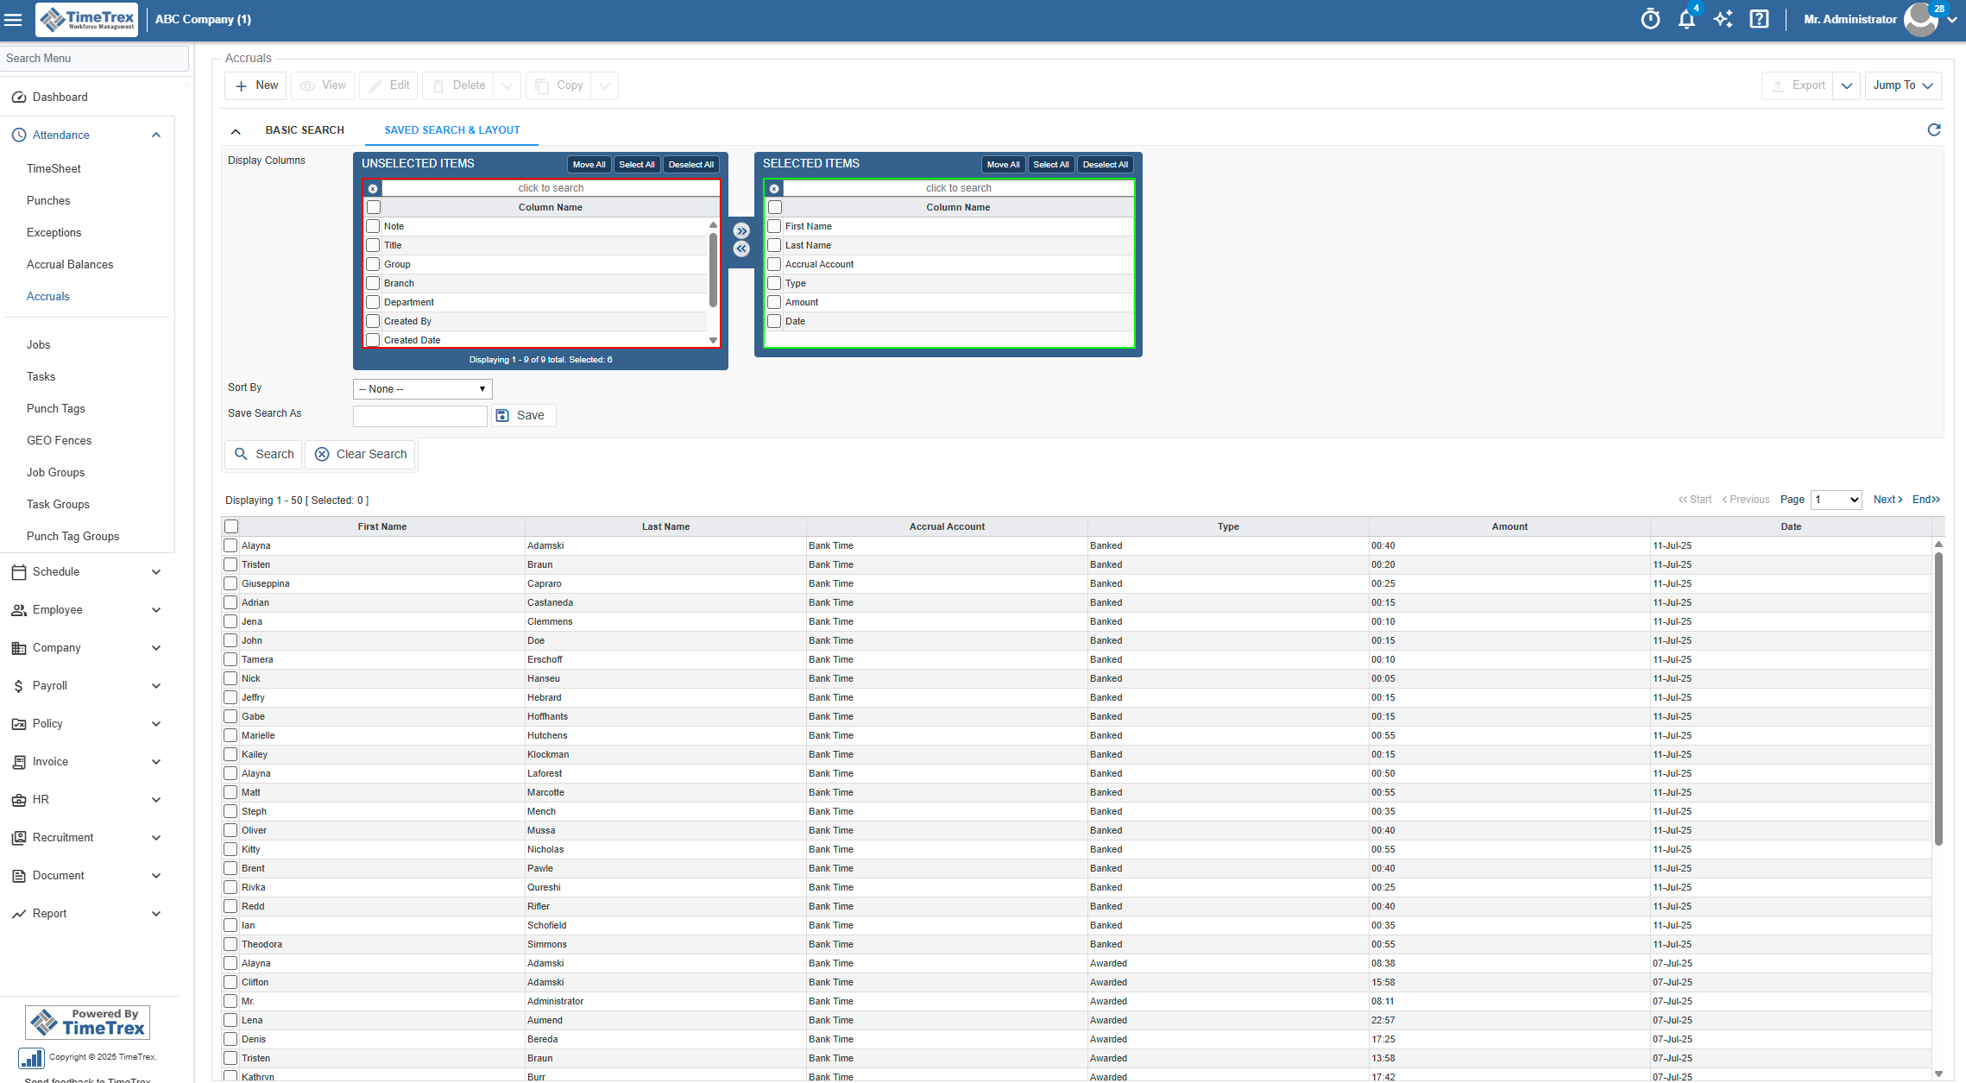Expand the Schedule menu section
The width and height of the screenshot is (1966, 1083).
coord(156,571)
